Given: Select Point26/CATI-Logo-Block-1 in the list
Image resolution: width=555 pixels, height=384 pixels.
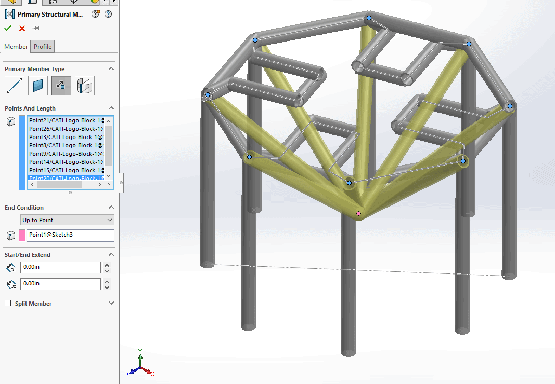Looking at the screenshot, I should tap(66, 129).
